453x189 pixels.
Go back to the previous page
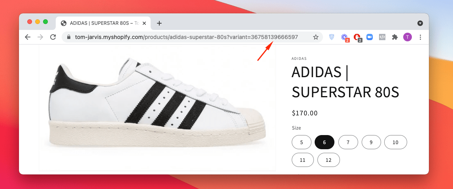(28, 37)
